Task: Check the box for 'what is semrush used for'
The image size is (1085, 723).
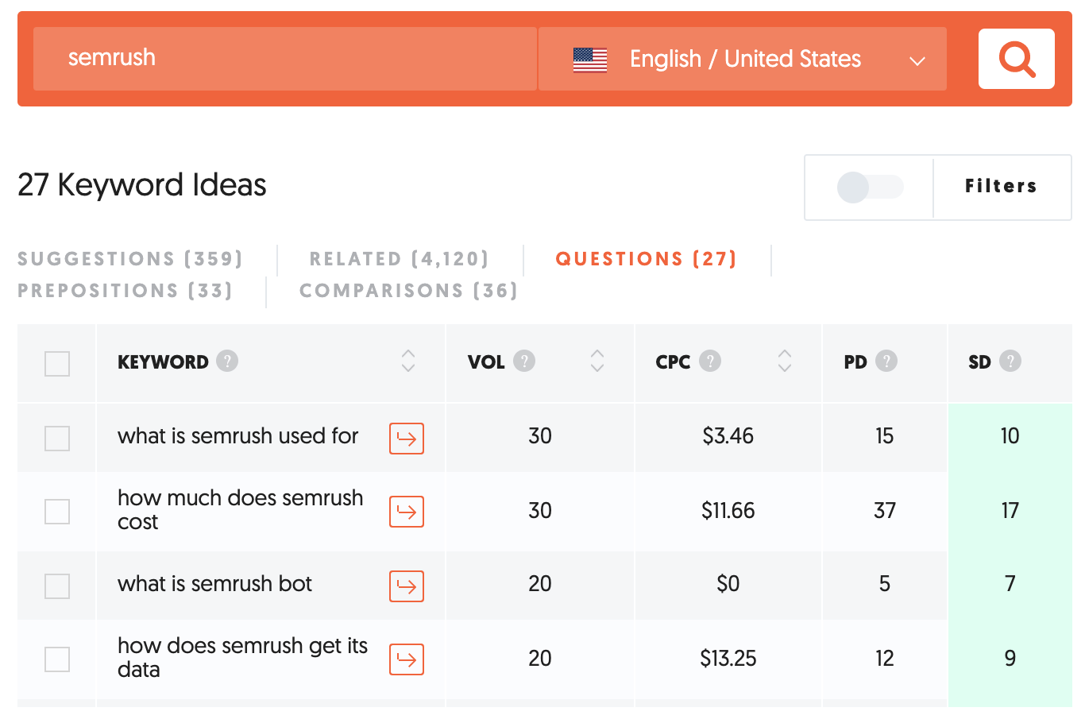Action: tap(57, 438)
